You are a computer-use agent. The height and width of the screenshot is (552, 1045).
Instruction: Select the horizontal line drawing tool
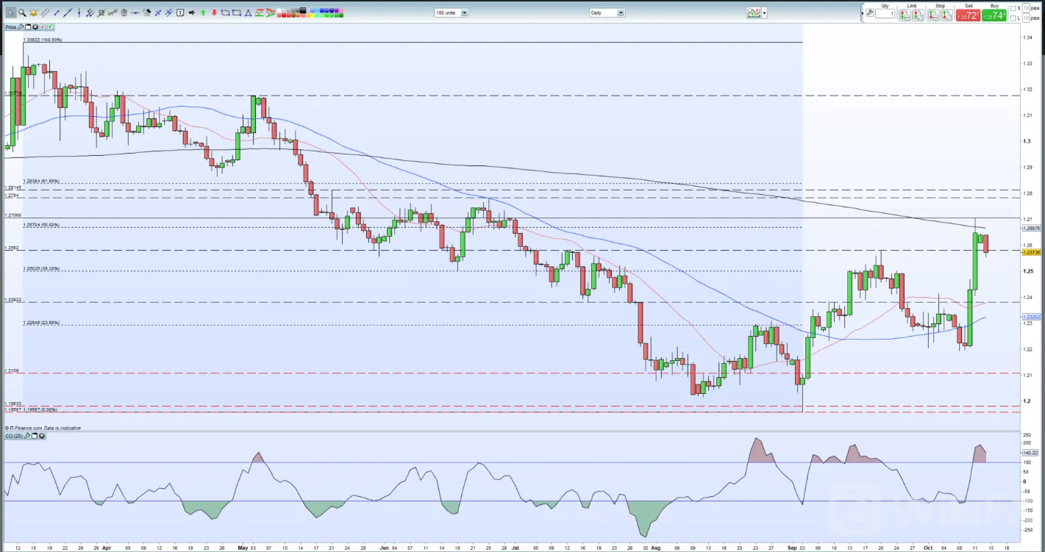click(135, 12)
